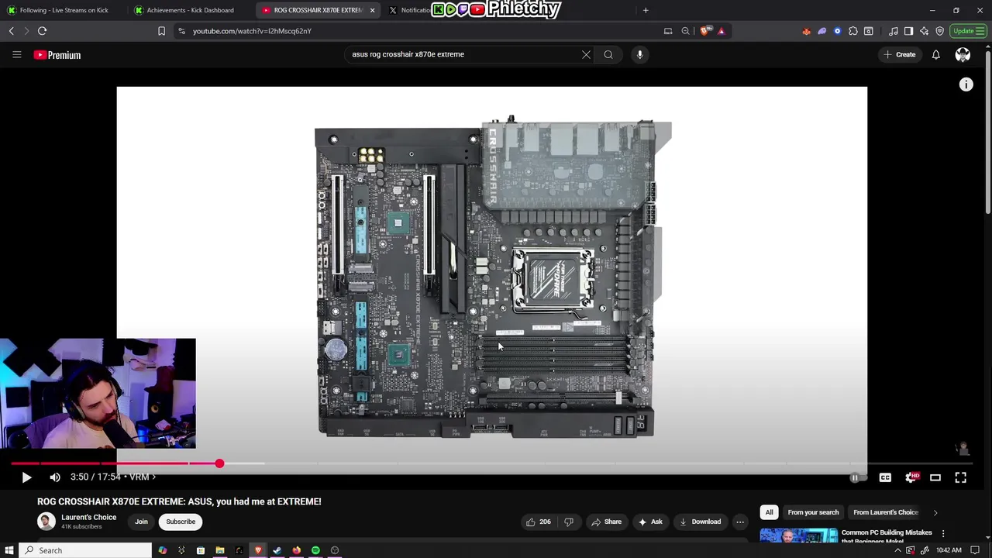Open Laurent's Choice channel avatar
Viewport: 992px width, 558px height.
(46, 522)
